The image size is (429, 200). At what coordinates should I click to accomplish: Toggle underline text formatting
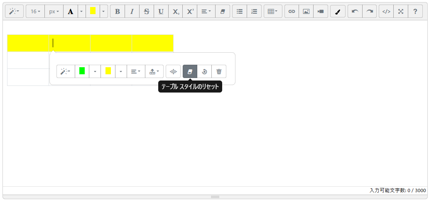tap(161, 12)
